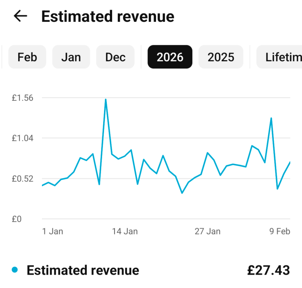Screen dimensions: 302x288
Task: Switch to the 2025 year chip
Action: [221, 57]
